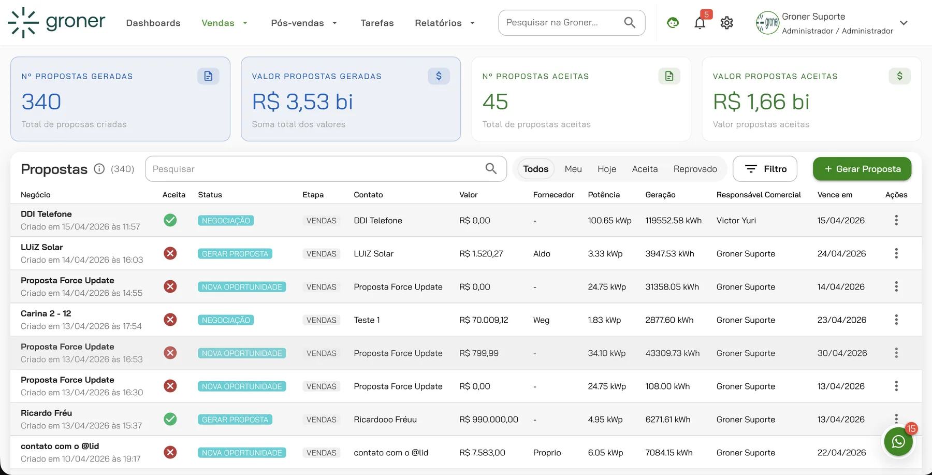The width and height of the screenshot is (932, 475).
Task: Open the green chatbot assistant icon
Action: [673, 23]
